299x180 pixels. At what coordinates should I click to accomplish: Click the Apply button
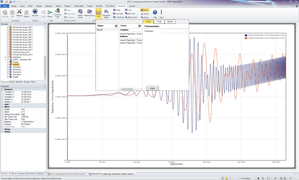152,88
